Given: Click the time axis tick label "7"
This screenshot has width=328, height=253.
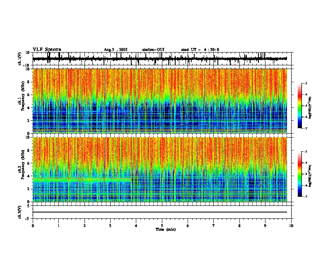Looking at the screenshot, I should click(x=214, y=225).
